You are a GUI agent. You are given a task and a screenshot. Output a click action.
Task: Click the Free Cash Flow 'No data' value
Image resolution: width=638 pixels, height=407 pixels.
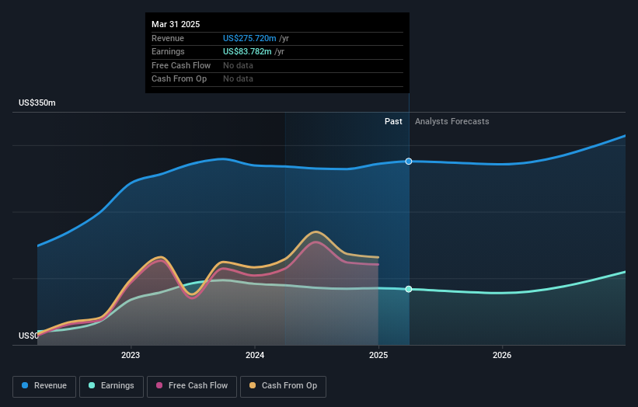click(238, 65)
